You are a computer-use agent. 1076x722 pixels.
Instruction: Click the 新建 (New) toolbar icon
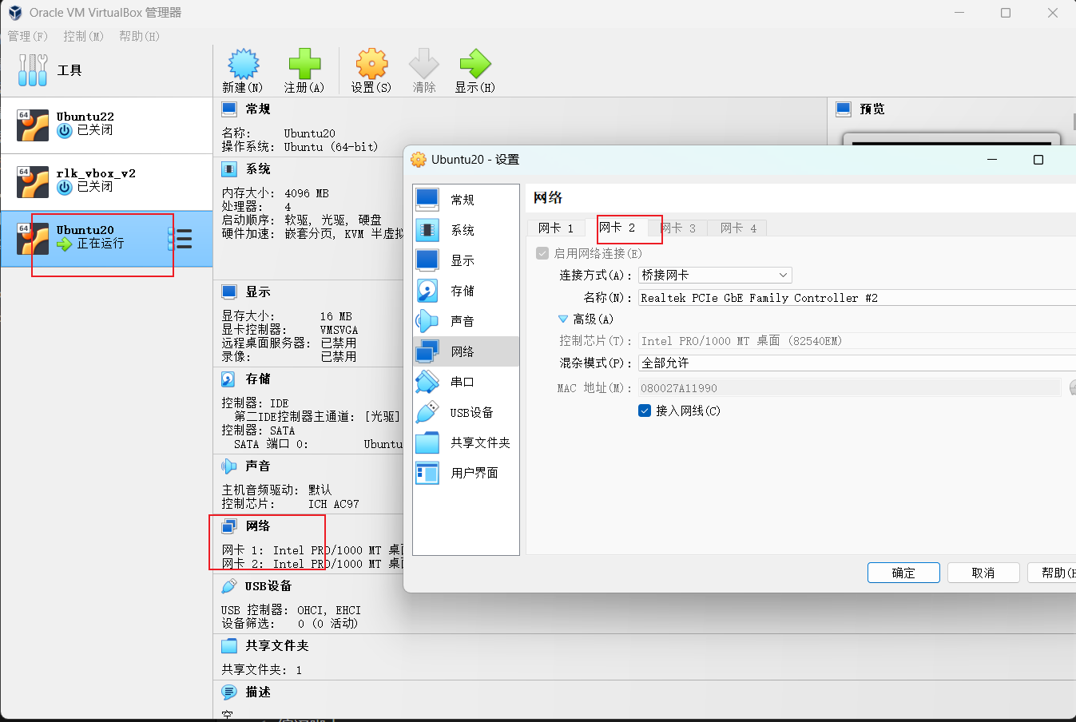coord(243,64)
